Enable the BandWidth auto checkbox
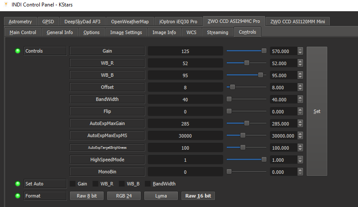The image size is (358, 207). [148, 184]
